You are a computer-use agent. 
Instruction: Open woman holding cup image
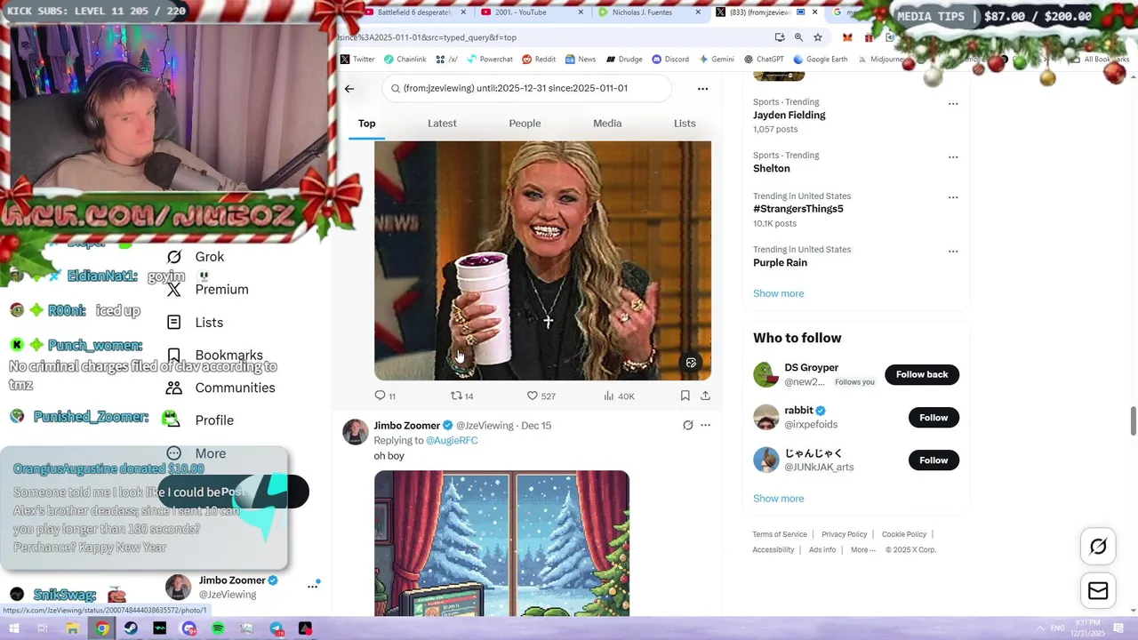tap(542, 260)
